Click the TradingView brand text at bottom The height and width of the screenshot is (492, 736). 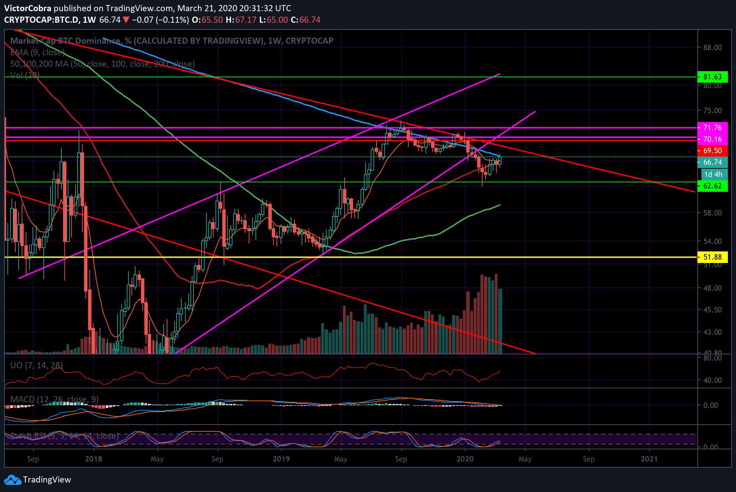(x=47, y=480)
